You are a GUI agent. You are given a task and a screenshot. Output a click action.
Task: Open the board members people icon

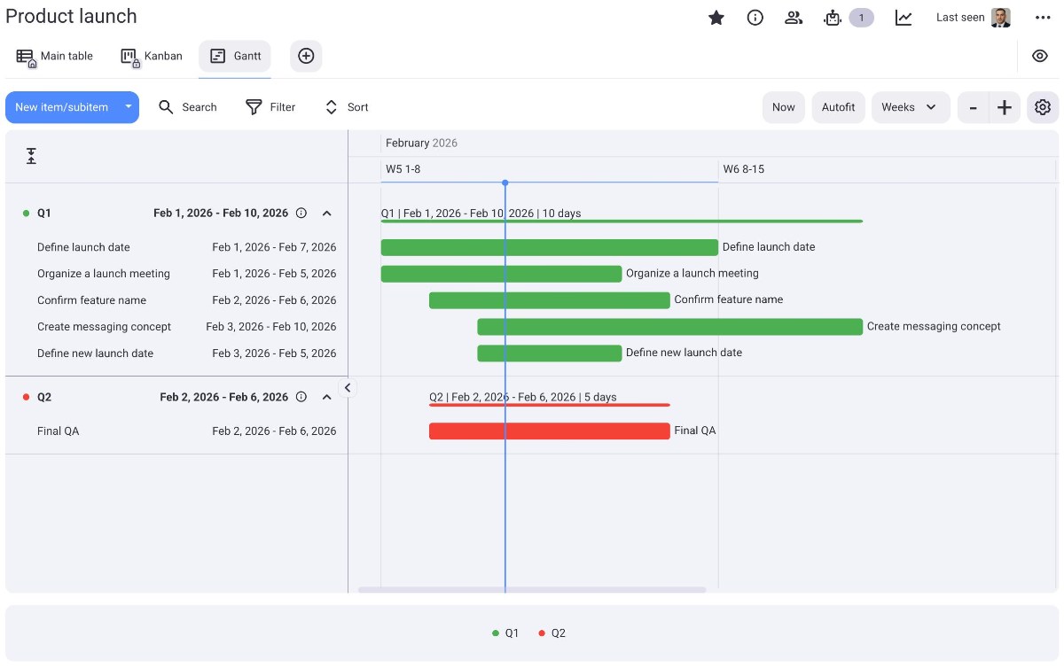[794, 18]
